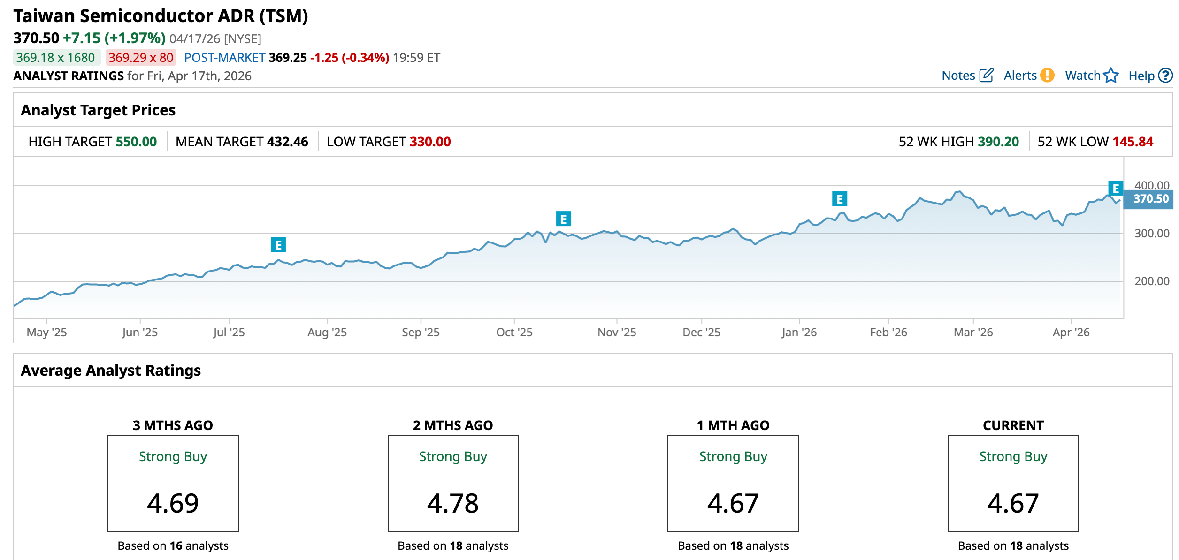Click the Notes pencil edit icon
Screen dimensions: 1179x560
[x=987, y=75]
